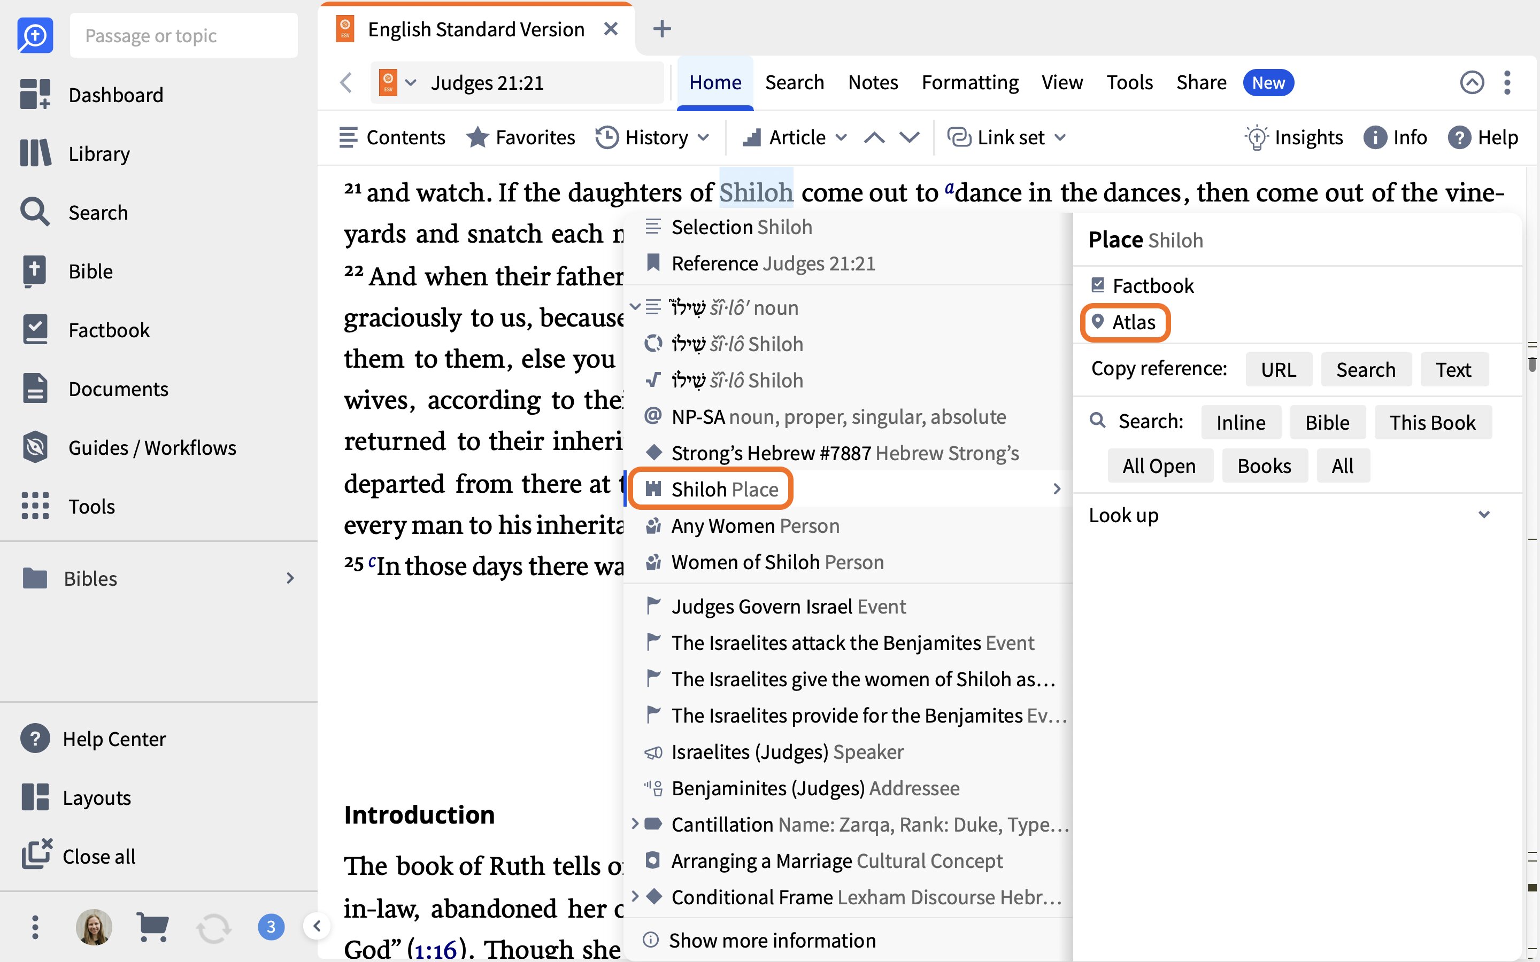Open the panel kebab menu
1540x962 pixels.
[1507, 83]
